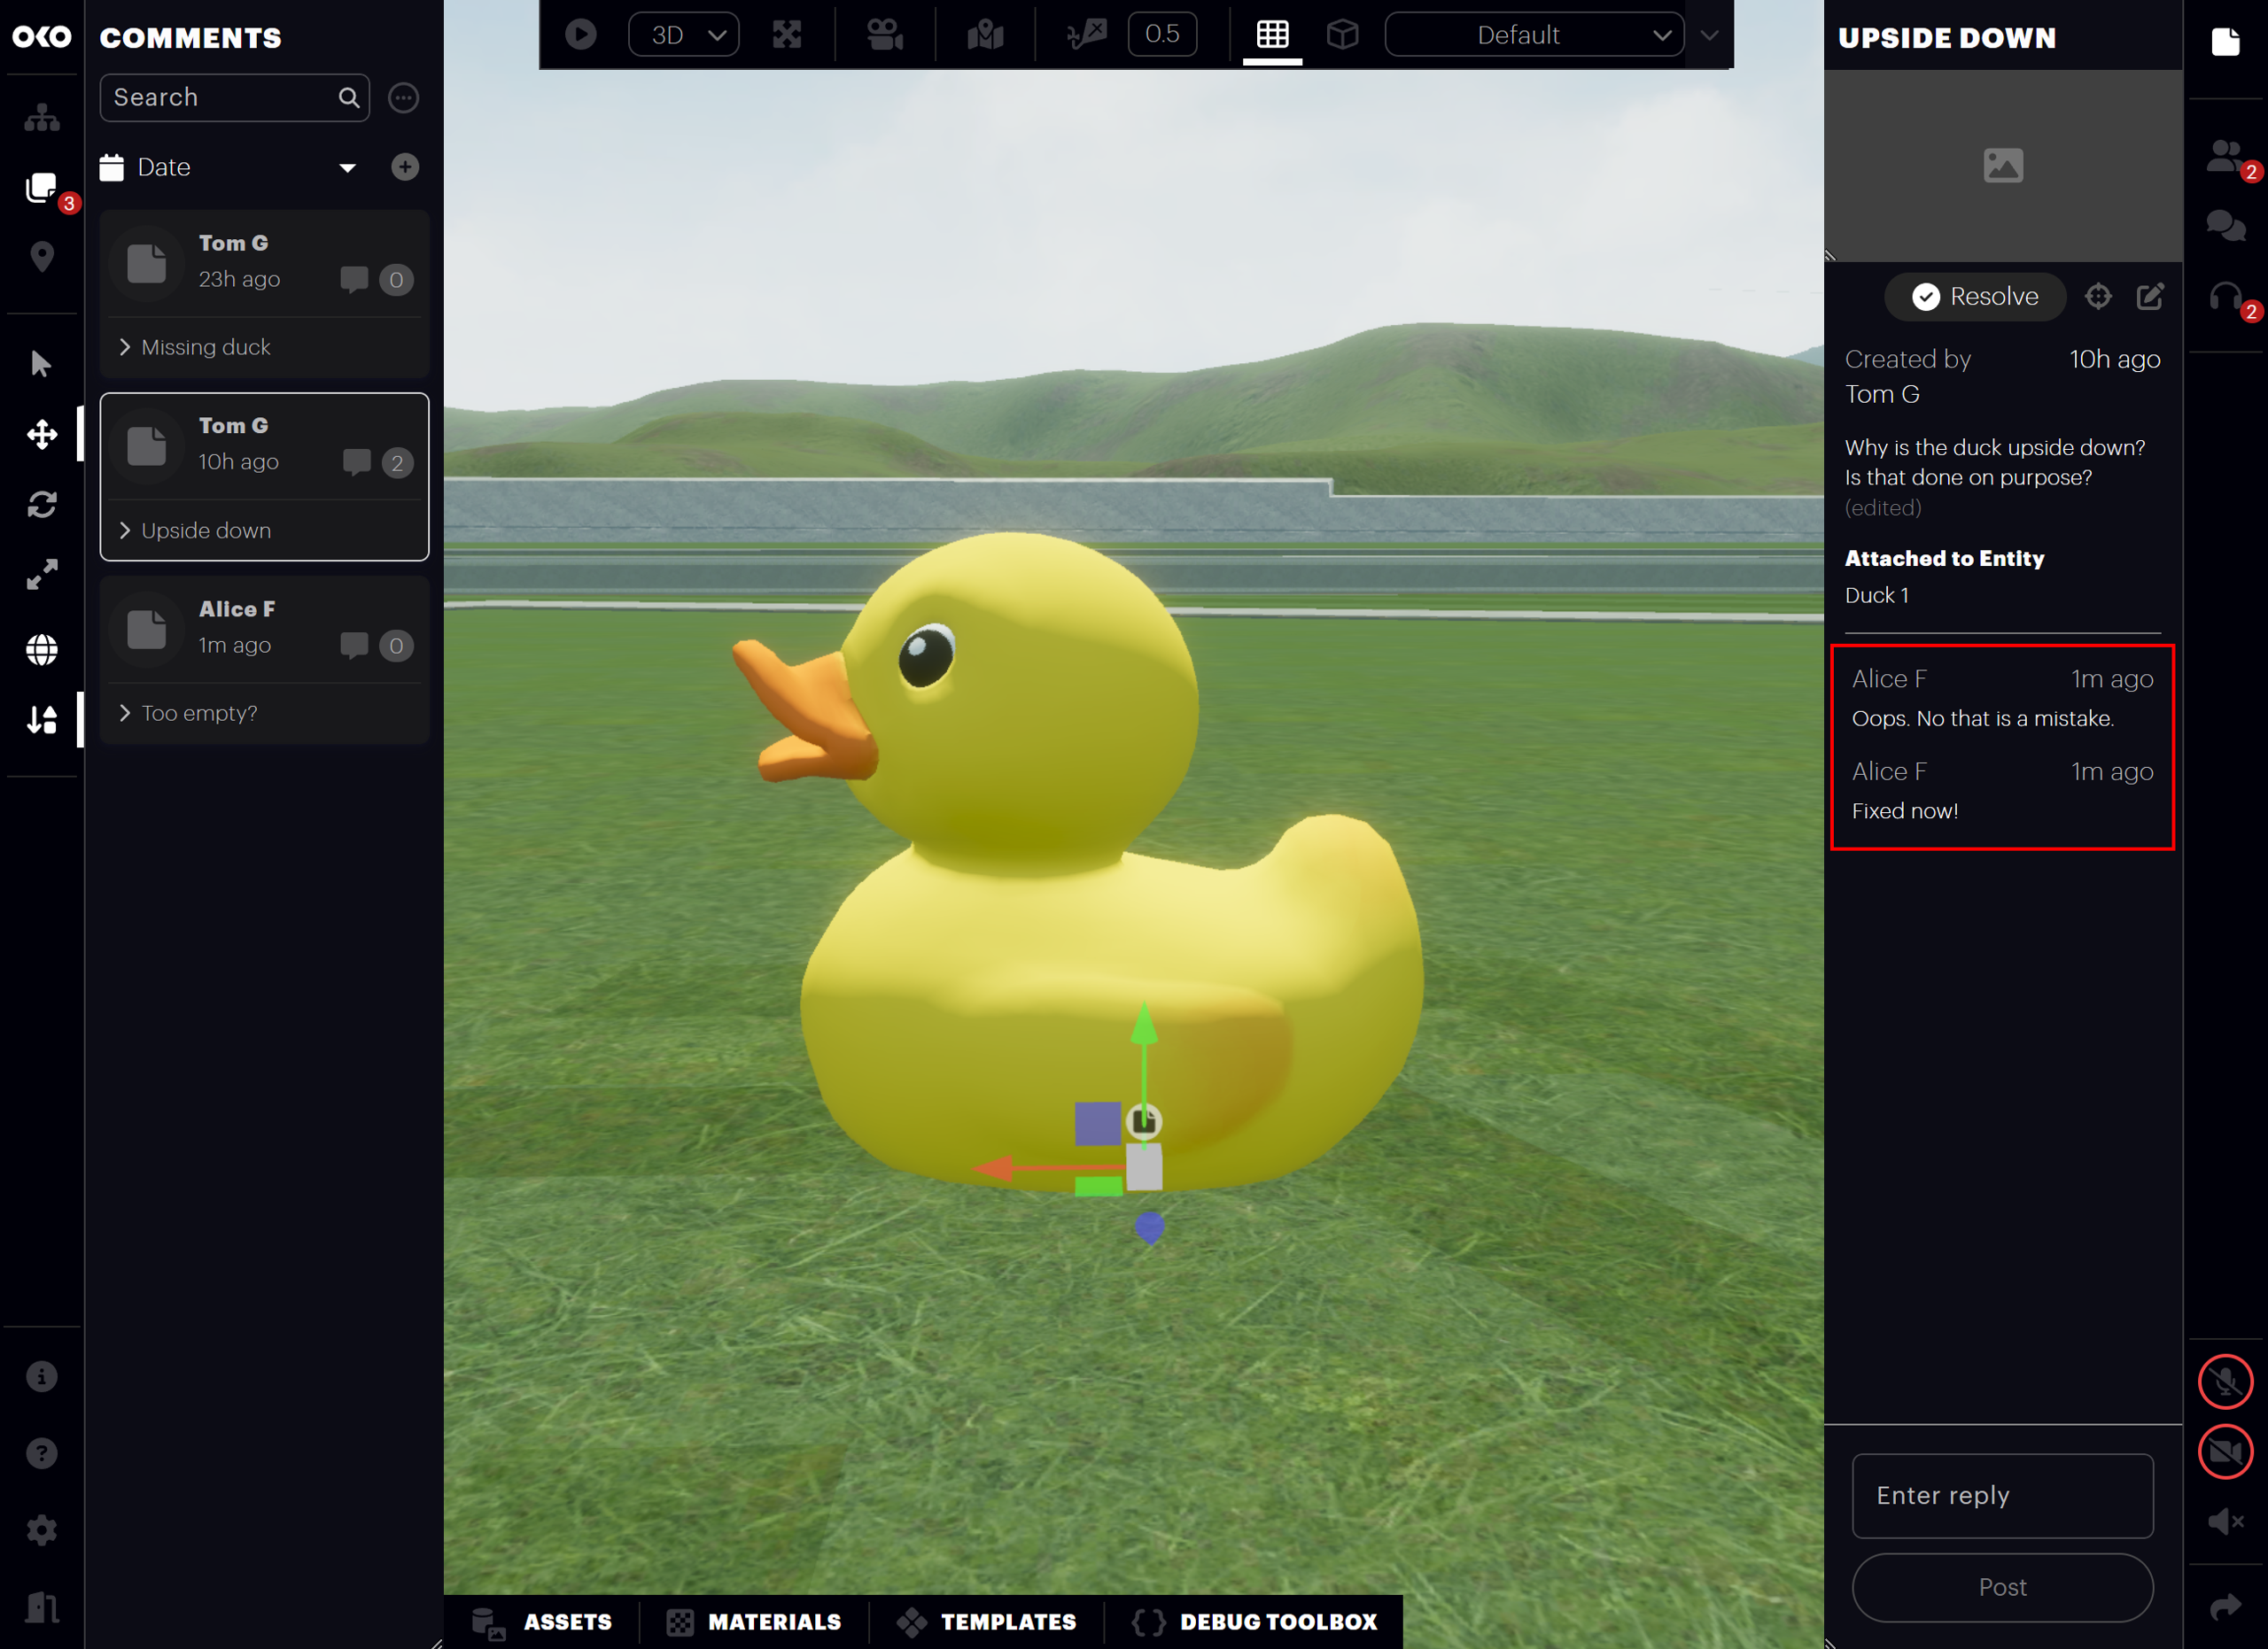
Task: Open the Default preset dropdown
Action: pos(1533,34)
